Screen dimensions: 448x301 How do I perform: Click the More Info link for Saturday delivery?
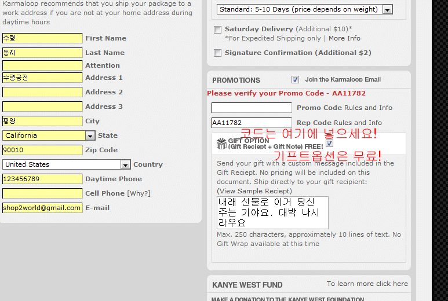click(x=344, y=38)
